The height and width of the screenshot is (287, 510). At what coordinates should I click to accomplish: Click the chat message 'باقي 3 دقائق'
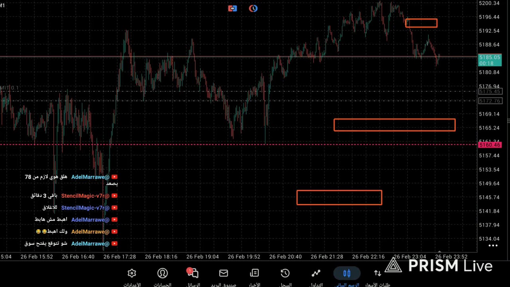click(44, 196)
